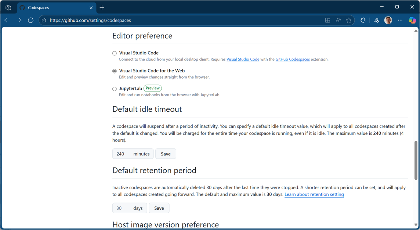Screen dimensions: 420x230
Task: Click the page vertical scrollbar thumb
Action: pos(416,160)
